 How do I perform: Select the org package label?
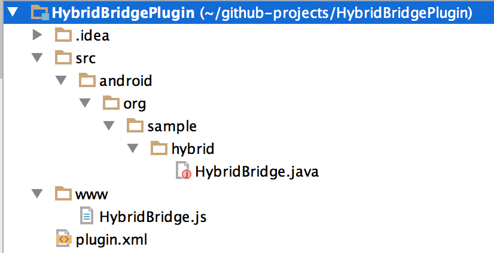135,104
